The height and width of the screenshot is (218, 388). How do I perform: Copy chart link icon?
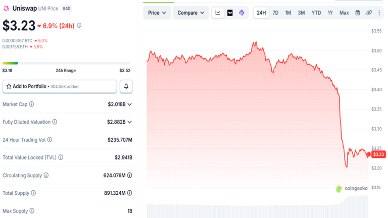369,13
